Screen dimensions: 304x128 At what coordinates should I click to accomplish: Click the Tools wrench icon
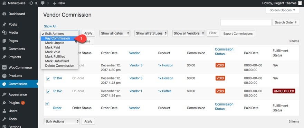click(x=4, y=119)
